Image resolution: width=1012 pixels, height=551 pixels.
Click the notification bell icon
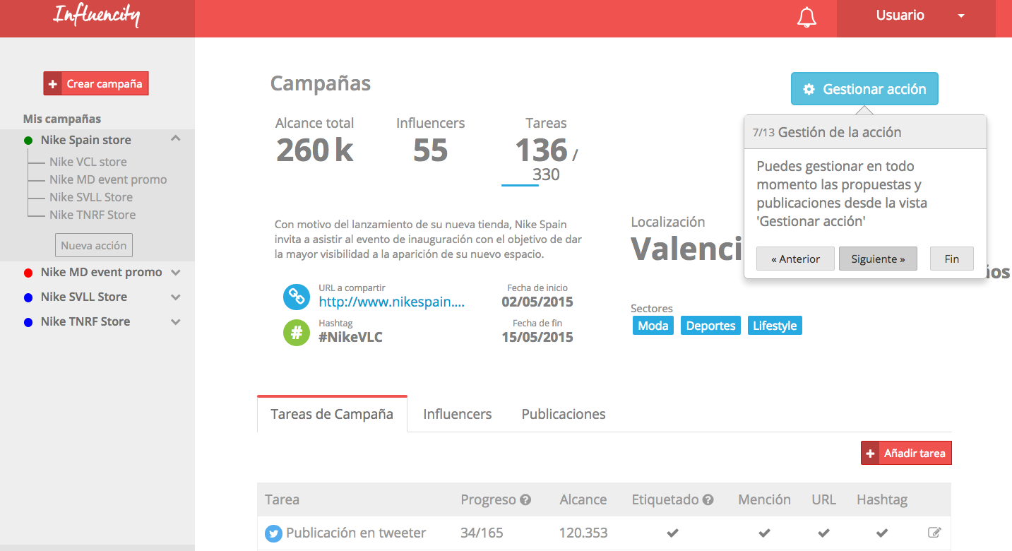point(806,18)
